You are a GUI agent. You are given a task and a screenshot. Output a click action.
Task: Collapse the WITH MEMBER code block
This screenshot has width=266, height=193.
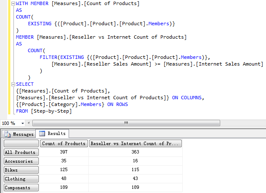tap(13, 3)
